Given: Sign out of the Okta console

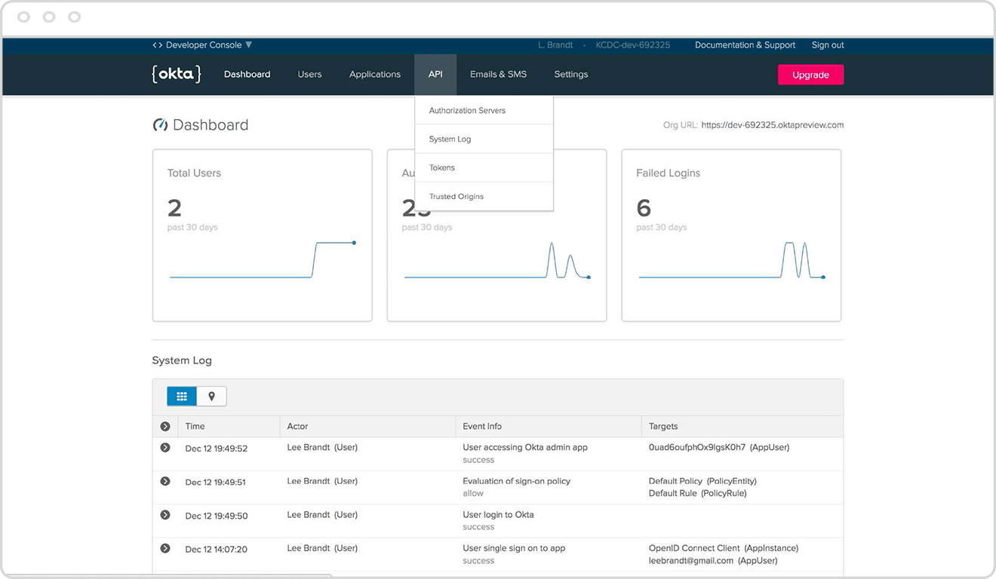Looking at the screenshot, I should click(x=828, y=45).
